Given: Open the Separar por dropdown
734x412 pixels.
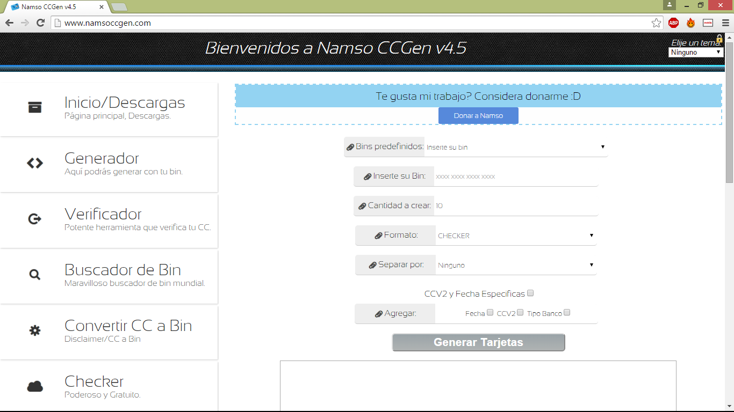Looking at the screenshot, I should pyautogui.click(x=516, y=265).
